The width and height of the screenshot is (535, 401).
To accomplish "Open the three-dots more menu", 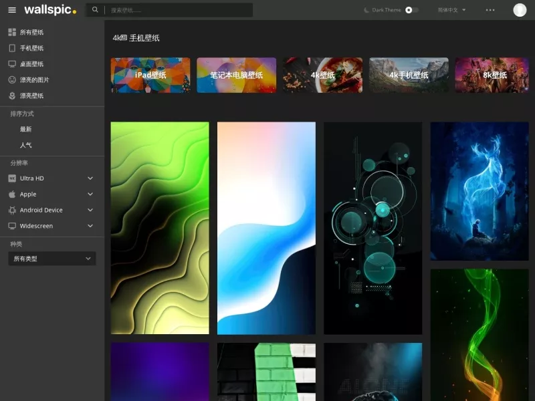I will click(x=490, y=10).
